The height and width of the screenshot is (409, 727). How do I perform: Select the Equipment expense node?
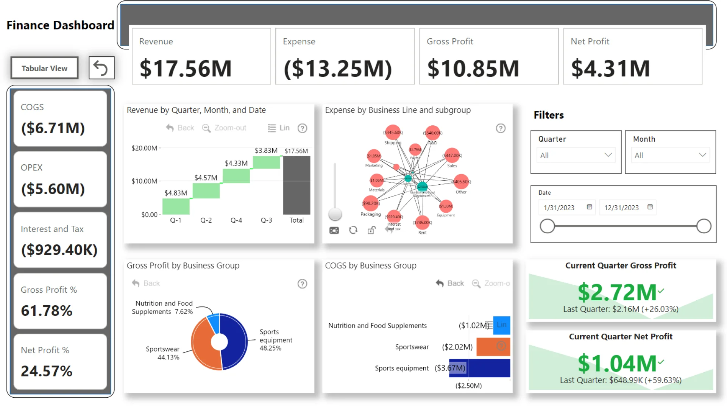pos(446,206)
